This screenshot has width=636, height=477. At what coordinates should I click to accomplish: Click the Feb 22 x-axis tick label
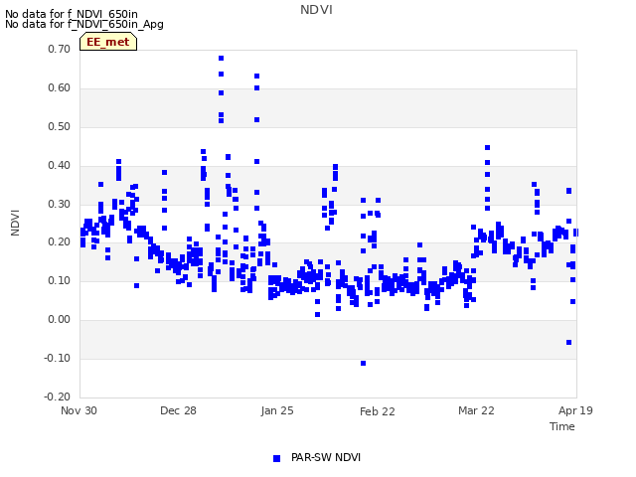point(378,411)
